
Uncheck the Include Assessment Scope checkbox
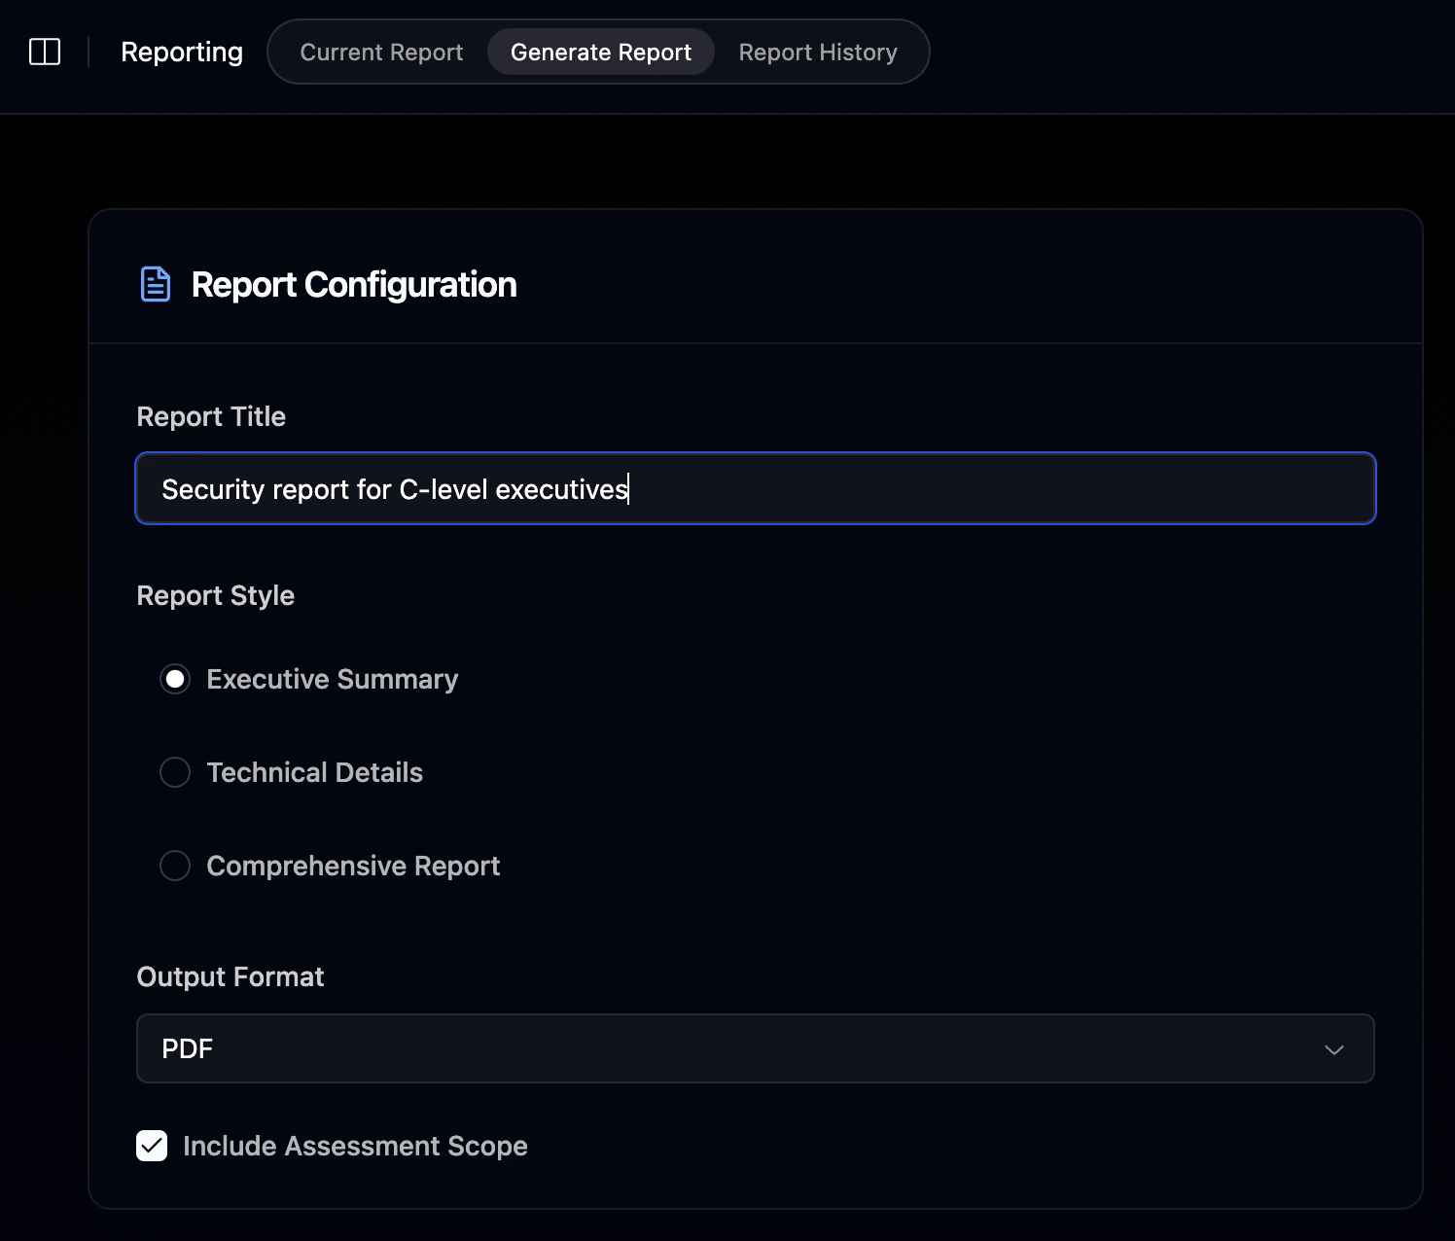point(152,1146)
